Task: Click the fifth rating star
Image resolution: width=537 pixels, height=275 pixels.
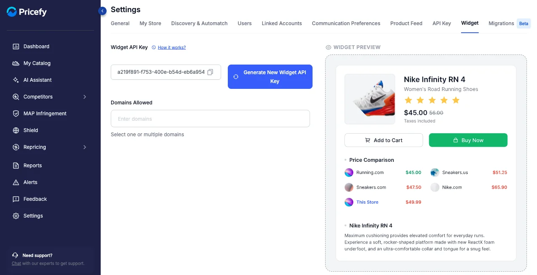Action: pyautogui.click(x=456, y=100)
